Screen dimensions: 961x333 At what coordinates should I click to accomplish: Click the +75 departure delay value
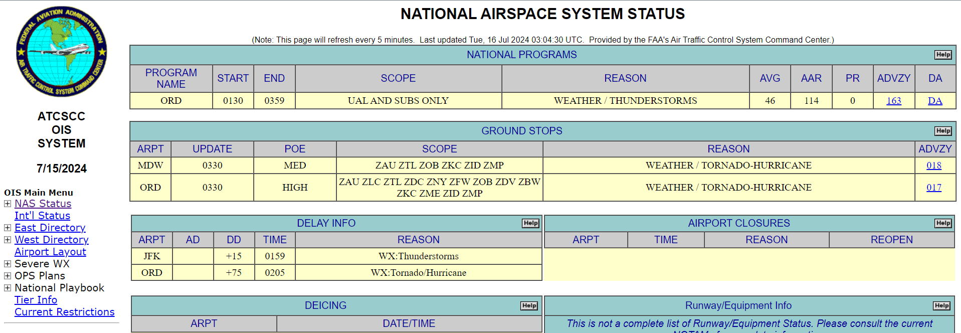click(x=234, y=273)
